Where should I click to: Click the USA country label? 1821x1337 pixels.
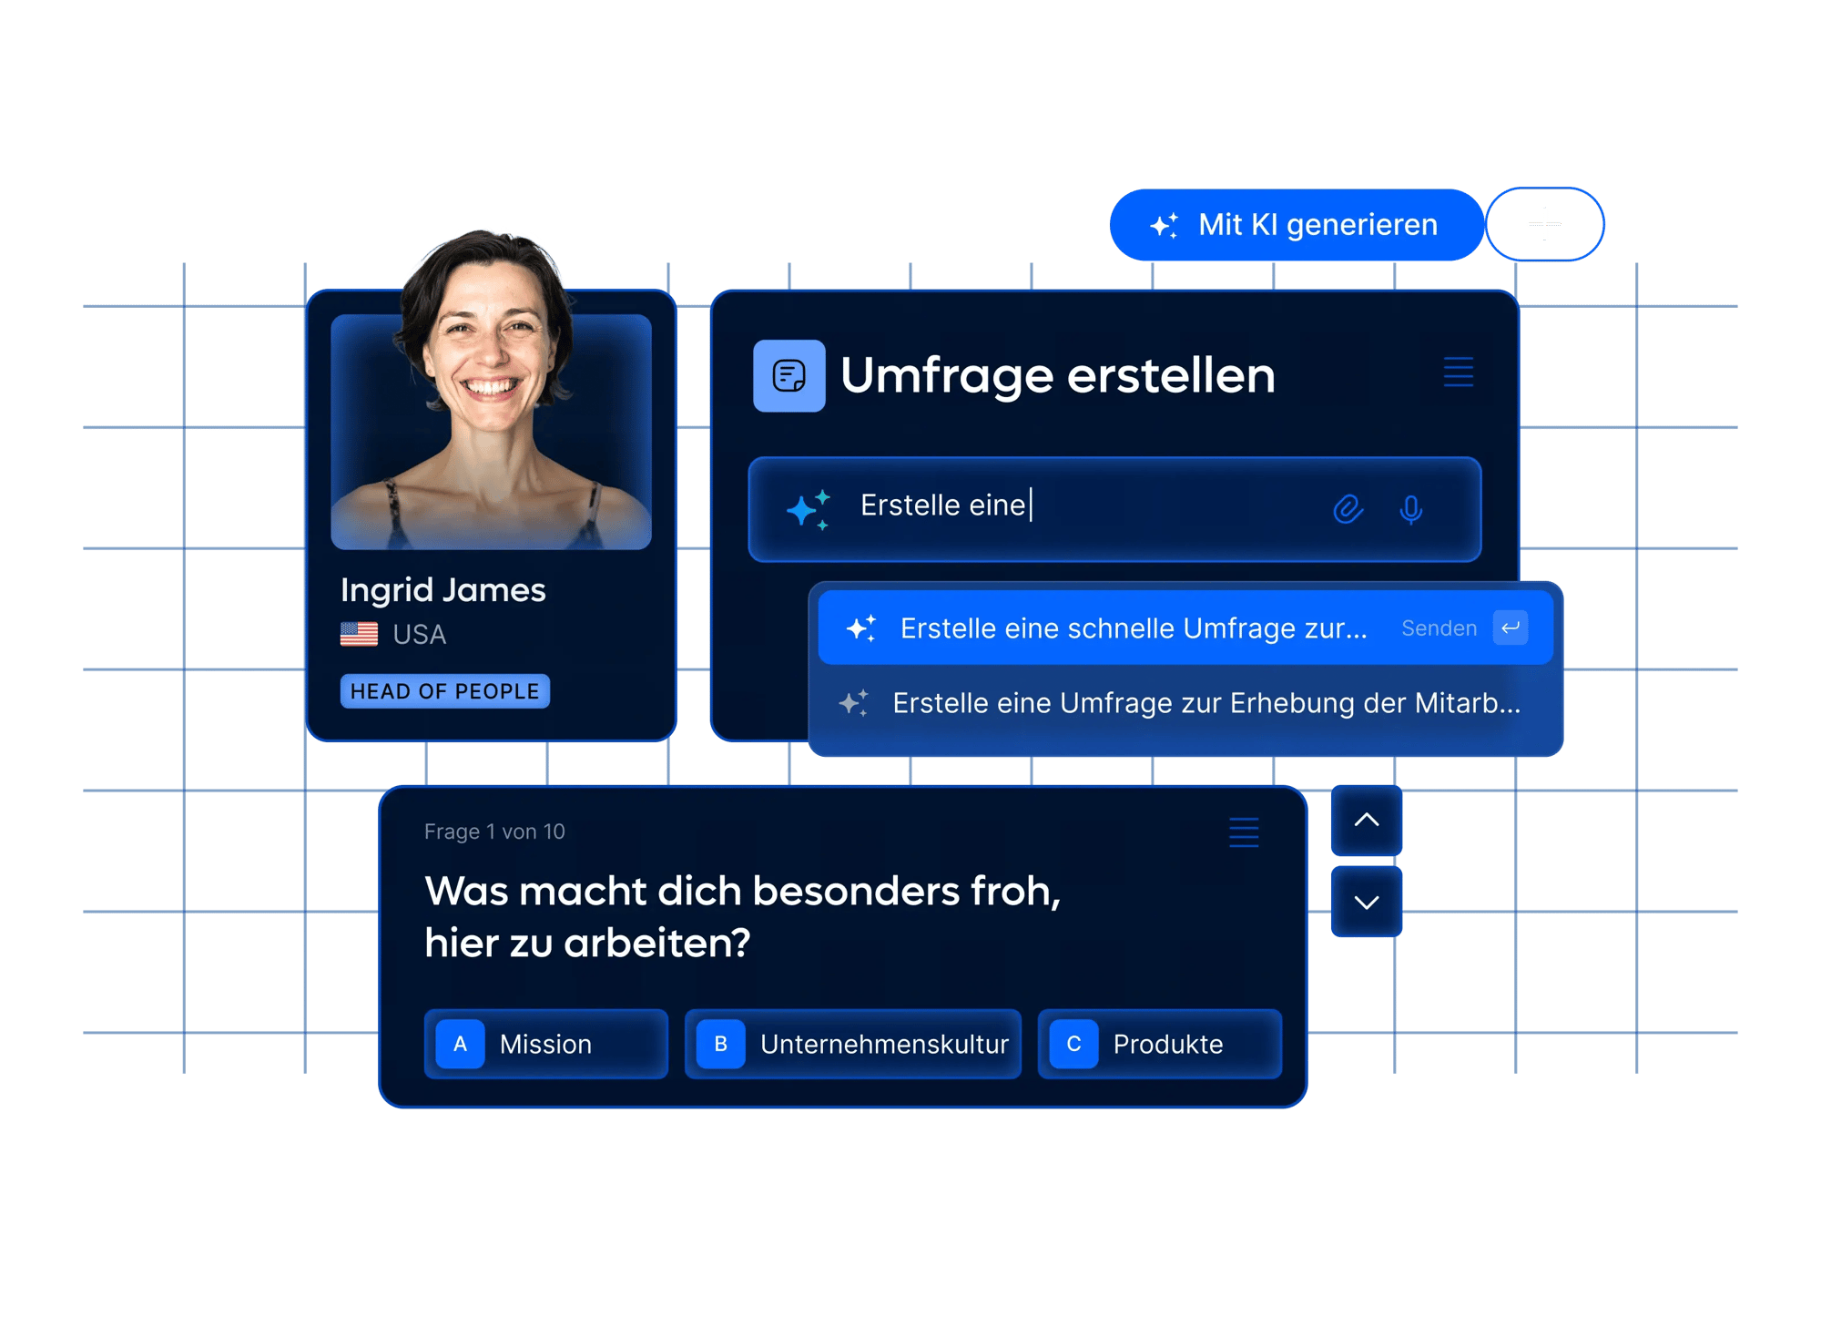[420, 634]
